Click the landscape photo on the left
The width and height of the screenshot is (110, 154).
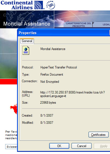pyautogui.click(x=9, y=54)
